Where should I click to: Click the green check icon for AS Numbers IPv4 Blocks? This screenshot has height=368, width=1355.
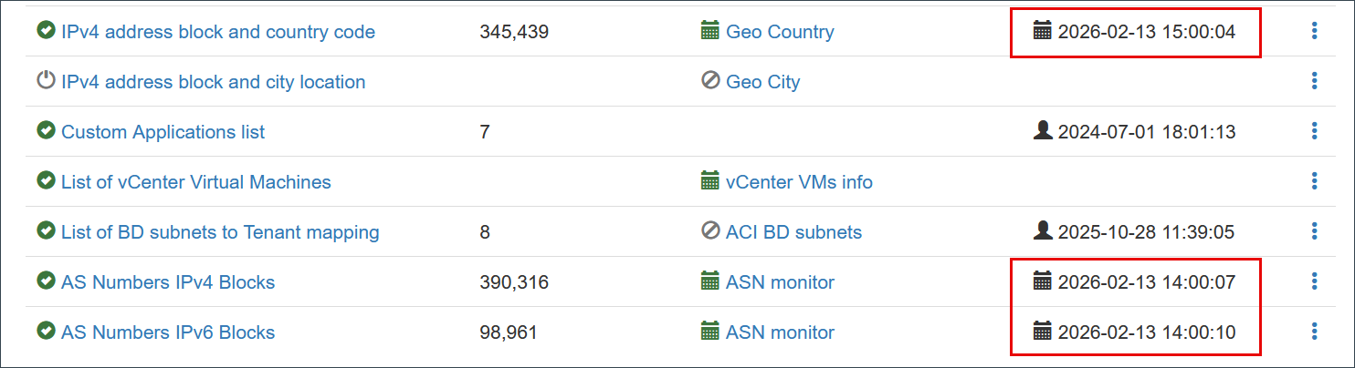[46, 281]
